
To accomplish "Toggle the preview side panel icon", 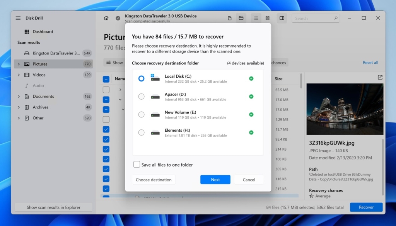I will click(282, 18).
